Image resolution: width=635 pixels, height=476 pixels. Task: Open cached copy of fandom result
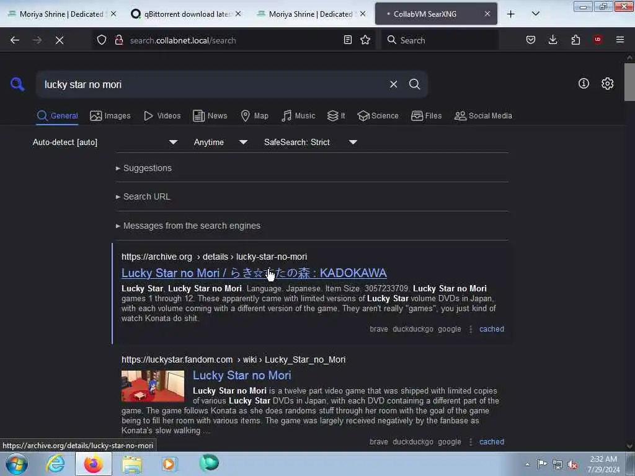point(492,441)
